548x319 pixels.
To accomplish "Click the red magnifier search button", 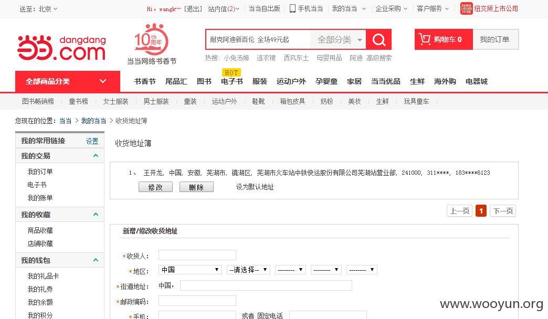I will point(379,39).
